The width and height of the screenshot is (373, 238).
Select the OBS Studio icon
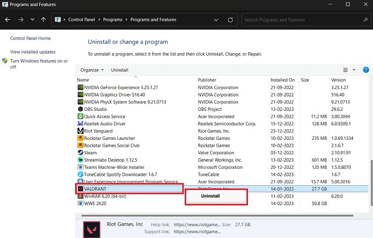pyautogui.click(x=80, y=109)
